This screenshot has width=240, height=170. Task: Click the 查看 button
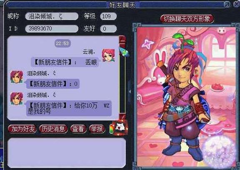[x=78, y=129]
